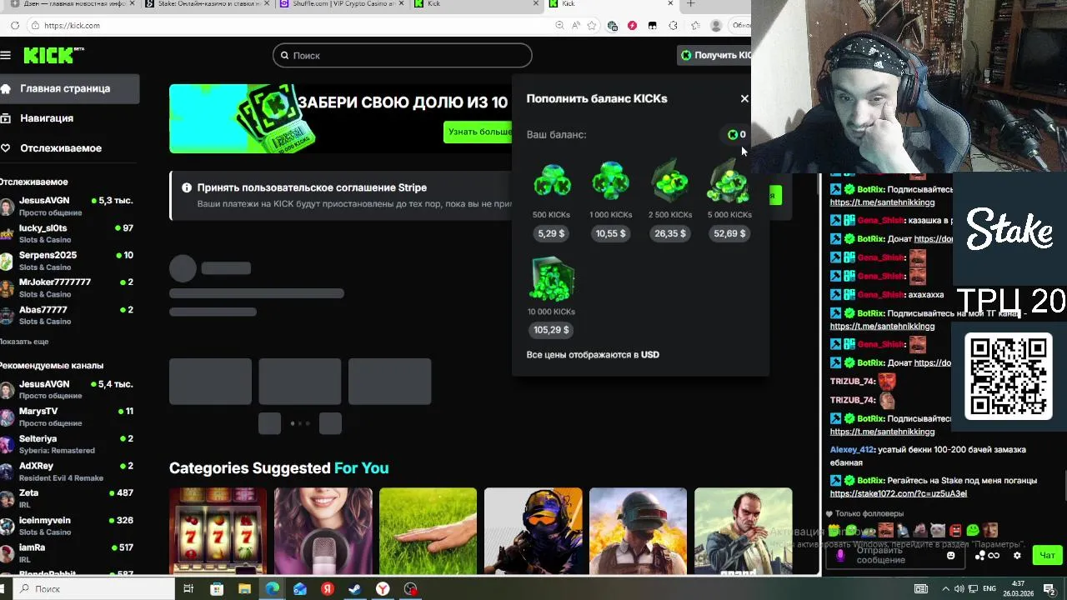Open the hand on grass category thumbnail

click(x=428, y=531)
